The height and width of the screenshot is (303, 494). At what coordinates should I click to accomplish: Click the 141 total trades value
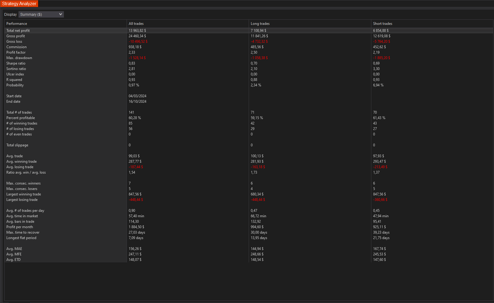131,112
